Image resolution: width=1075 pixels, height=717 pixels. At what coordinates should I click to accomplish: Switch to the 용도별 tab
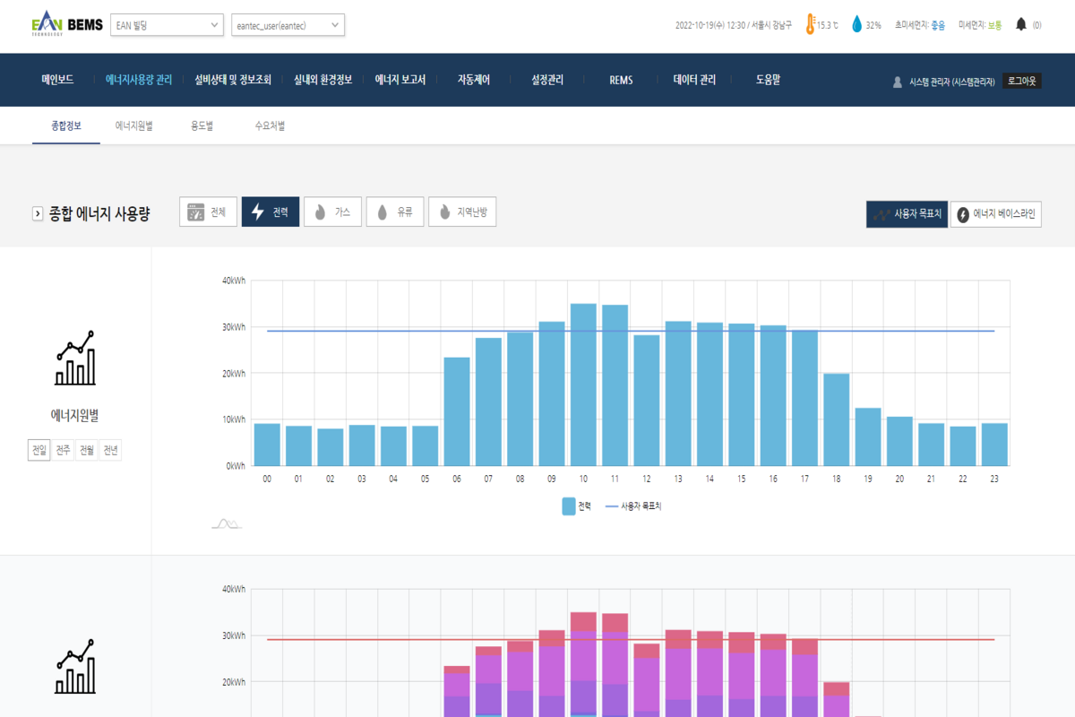click(202, 126)
